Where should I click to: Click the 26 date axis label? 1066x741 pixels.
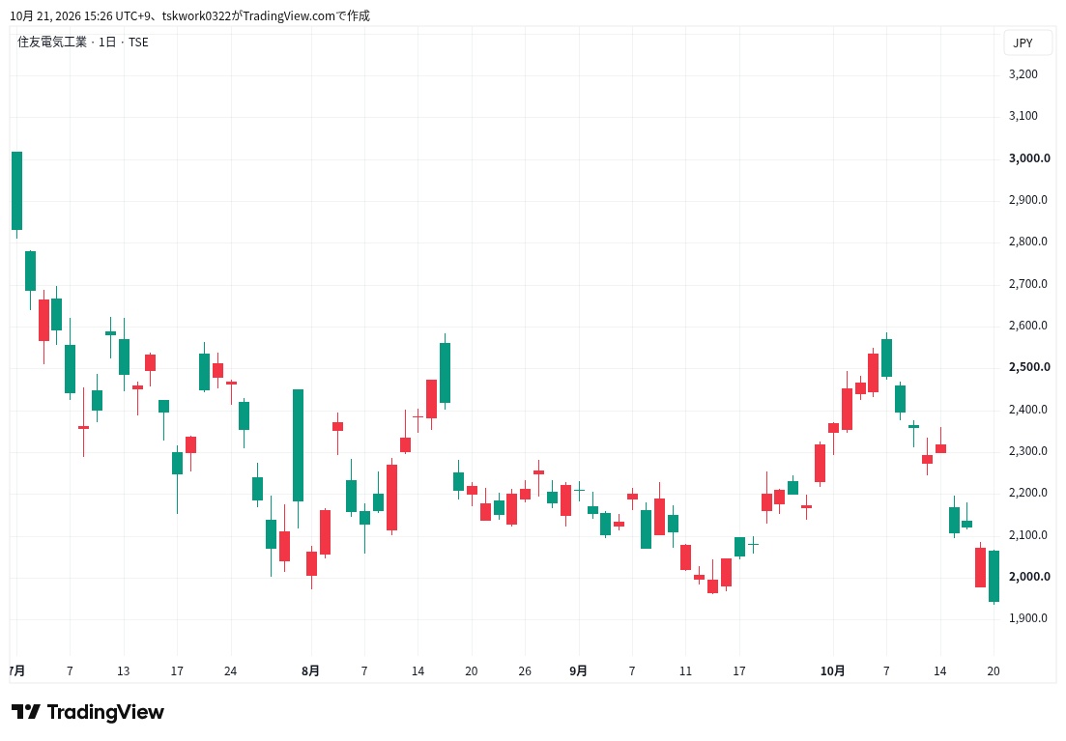click(525, 671)
